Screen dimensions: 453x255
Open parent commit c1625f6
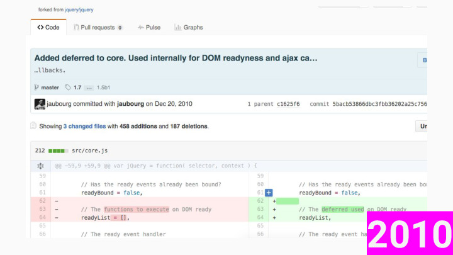289,104
